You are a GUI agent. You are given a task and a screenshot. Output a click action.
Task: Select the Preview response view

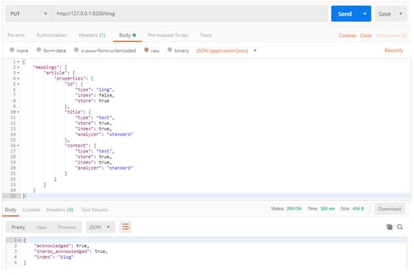click(67, 227)
